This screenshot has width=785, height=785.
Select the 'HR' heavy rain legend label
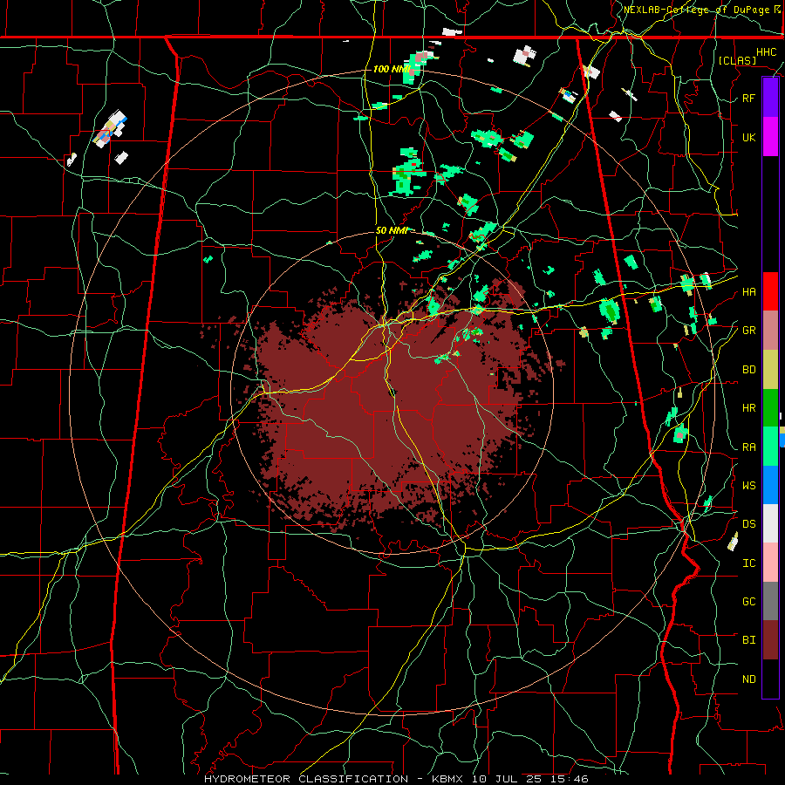[x=749, y=408]
